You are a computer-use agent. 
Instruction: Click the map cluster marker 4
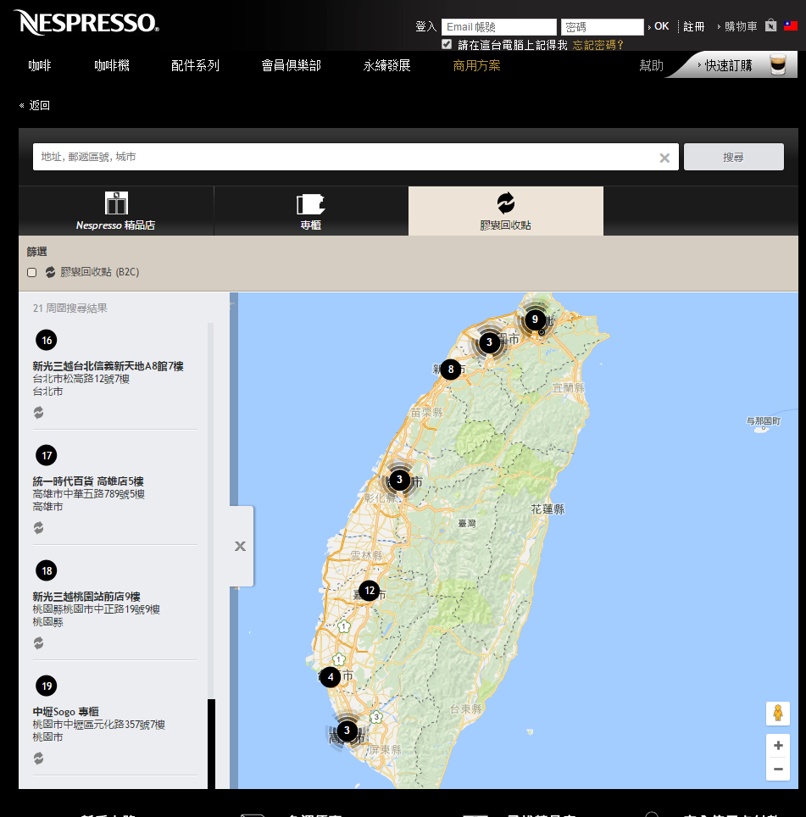pyautogui.click(x=331, y=677)
